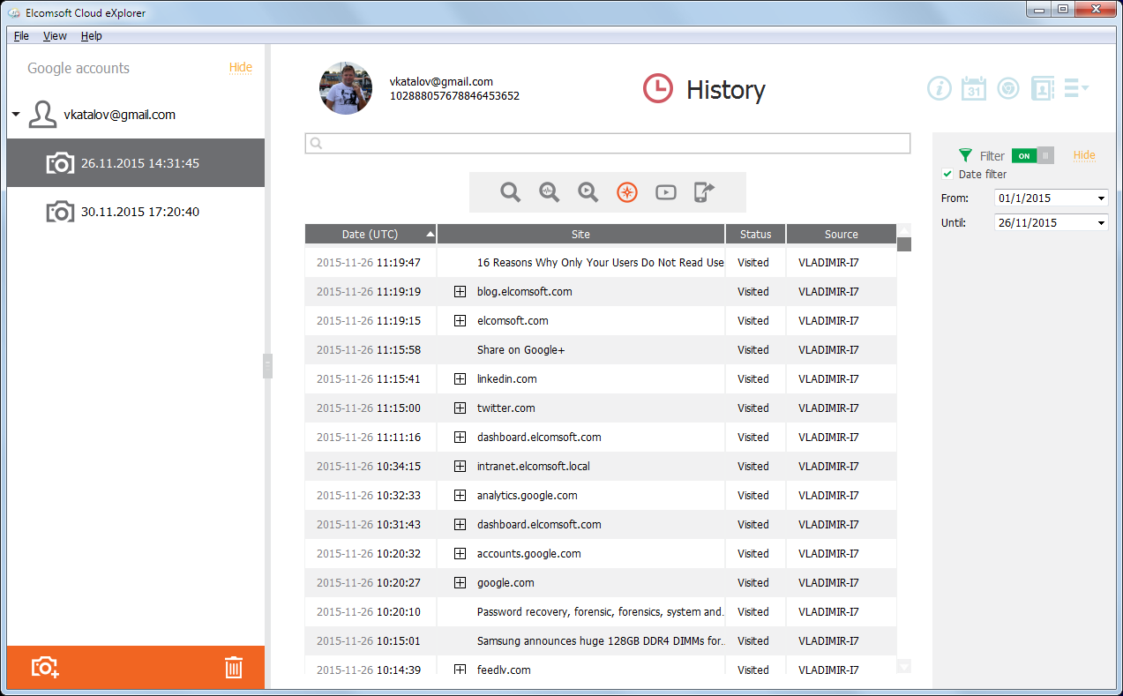Toggle the Filter ON switch
The width and height of the screenshot is (1123, 696).
coord(1023,155)
